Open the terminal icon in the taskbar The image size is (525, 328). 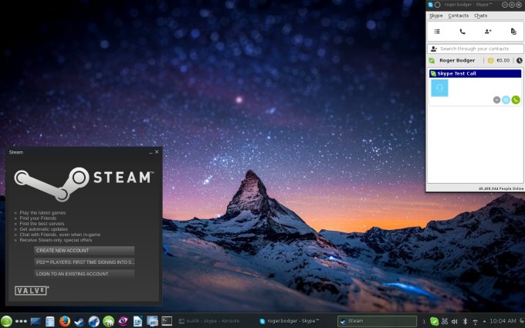pos(167,321)
